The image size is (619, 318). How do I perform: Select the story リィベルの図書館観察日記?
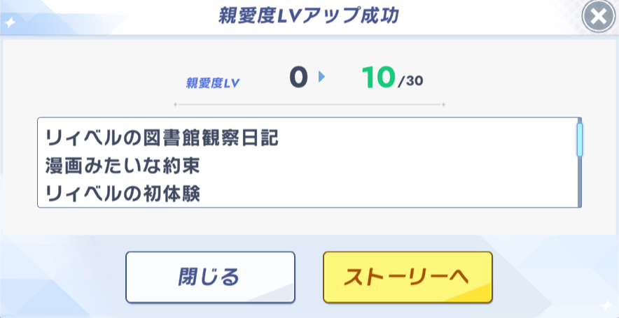162,138
